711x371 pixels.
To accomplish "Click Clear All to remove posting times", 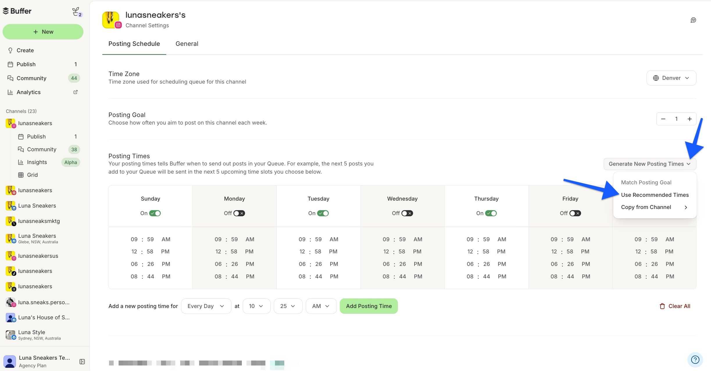I will pyautogui.click(x=675, y=306).
